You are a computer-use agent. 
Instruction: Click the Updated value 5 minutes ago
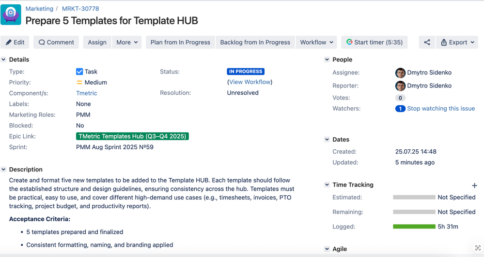(415, 162)
